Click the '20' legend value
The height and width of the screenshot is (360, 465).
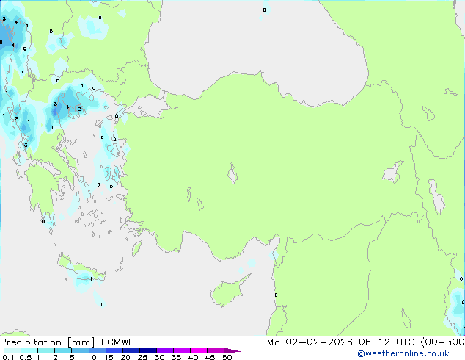(x=125, y=357)
